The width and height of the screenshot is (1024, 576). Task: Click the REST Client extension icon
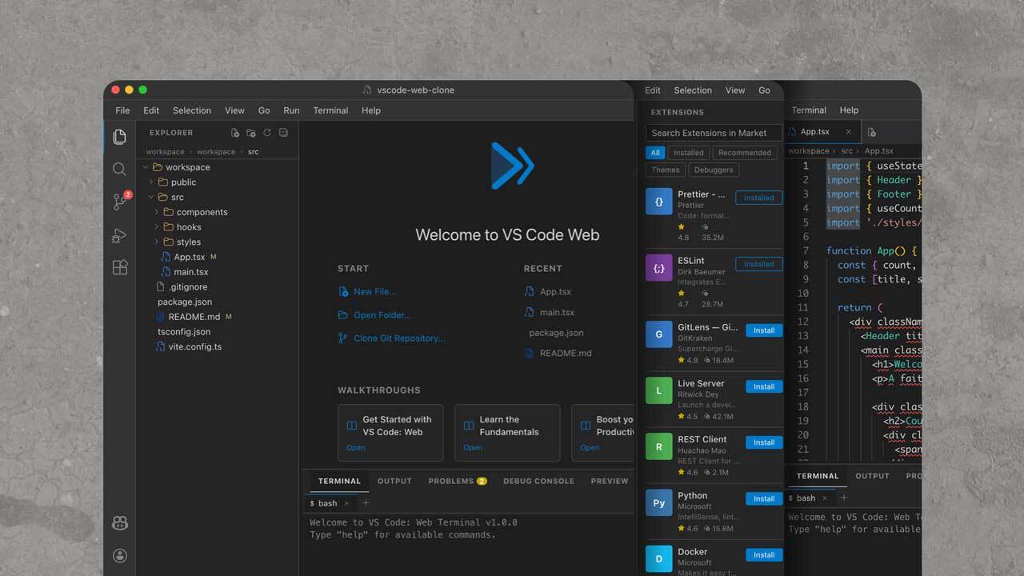659,446
